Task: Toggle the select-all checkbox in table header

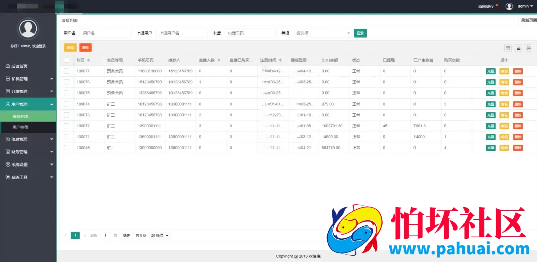Action: (67, 60)
